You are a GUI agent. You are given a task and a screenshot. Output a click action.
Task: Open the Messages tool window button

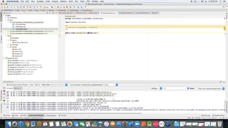tap(51, 116)
